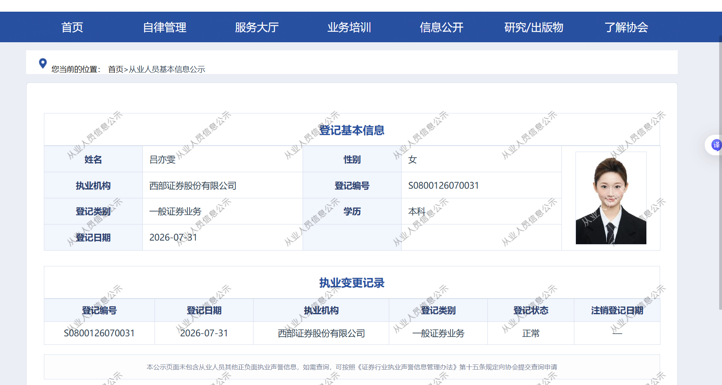Screen dimensions: 722x385
Task: Select 西部证券股份有限公司 in 执业变更记录 row
Action: [321, 334]
